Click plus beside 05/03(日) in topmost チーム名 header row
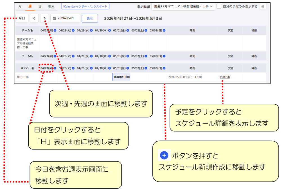Viewport: 288px width, 193px height. tap(164, 30)
